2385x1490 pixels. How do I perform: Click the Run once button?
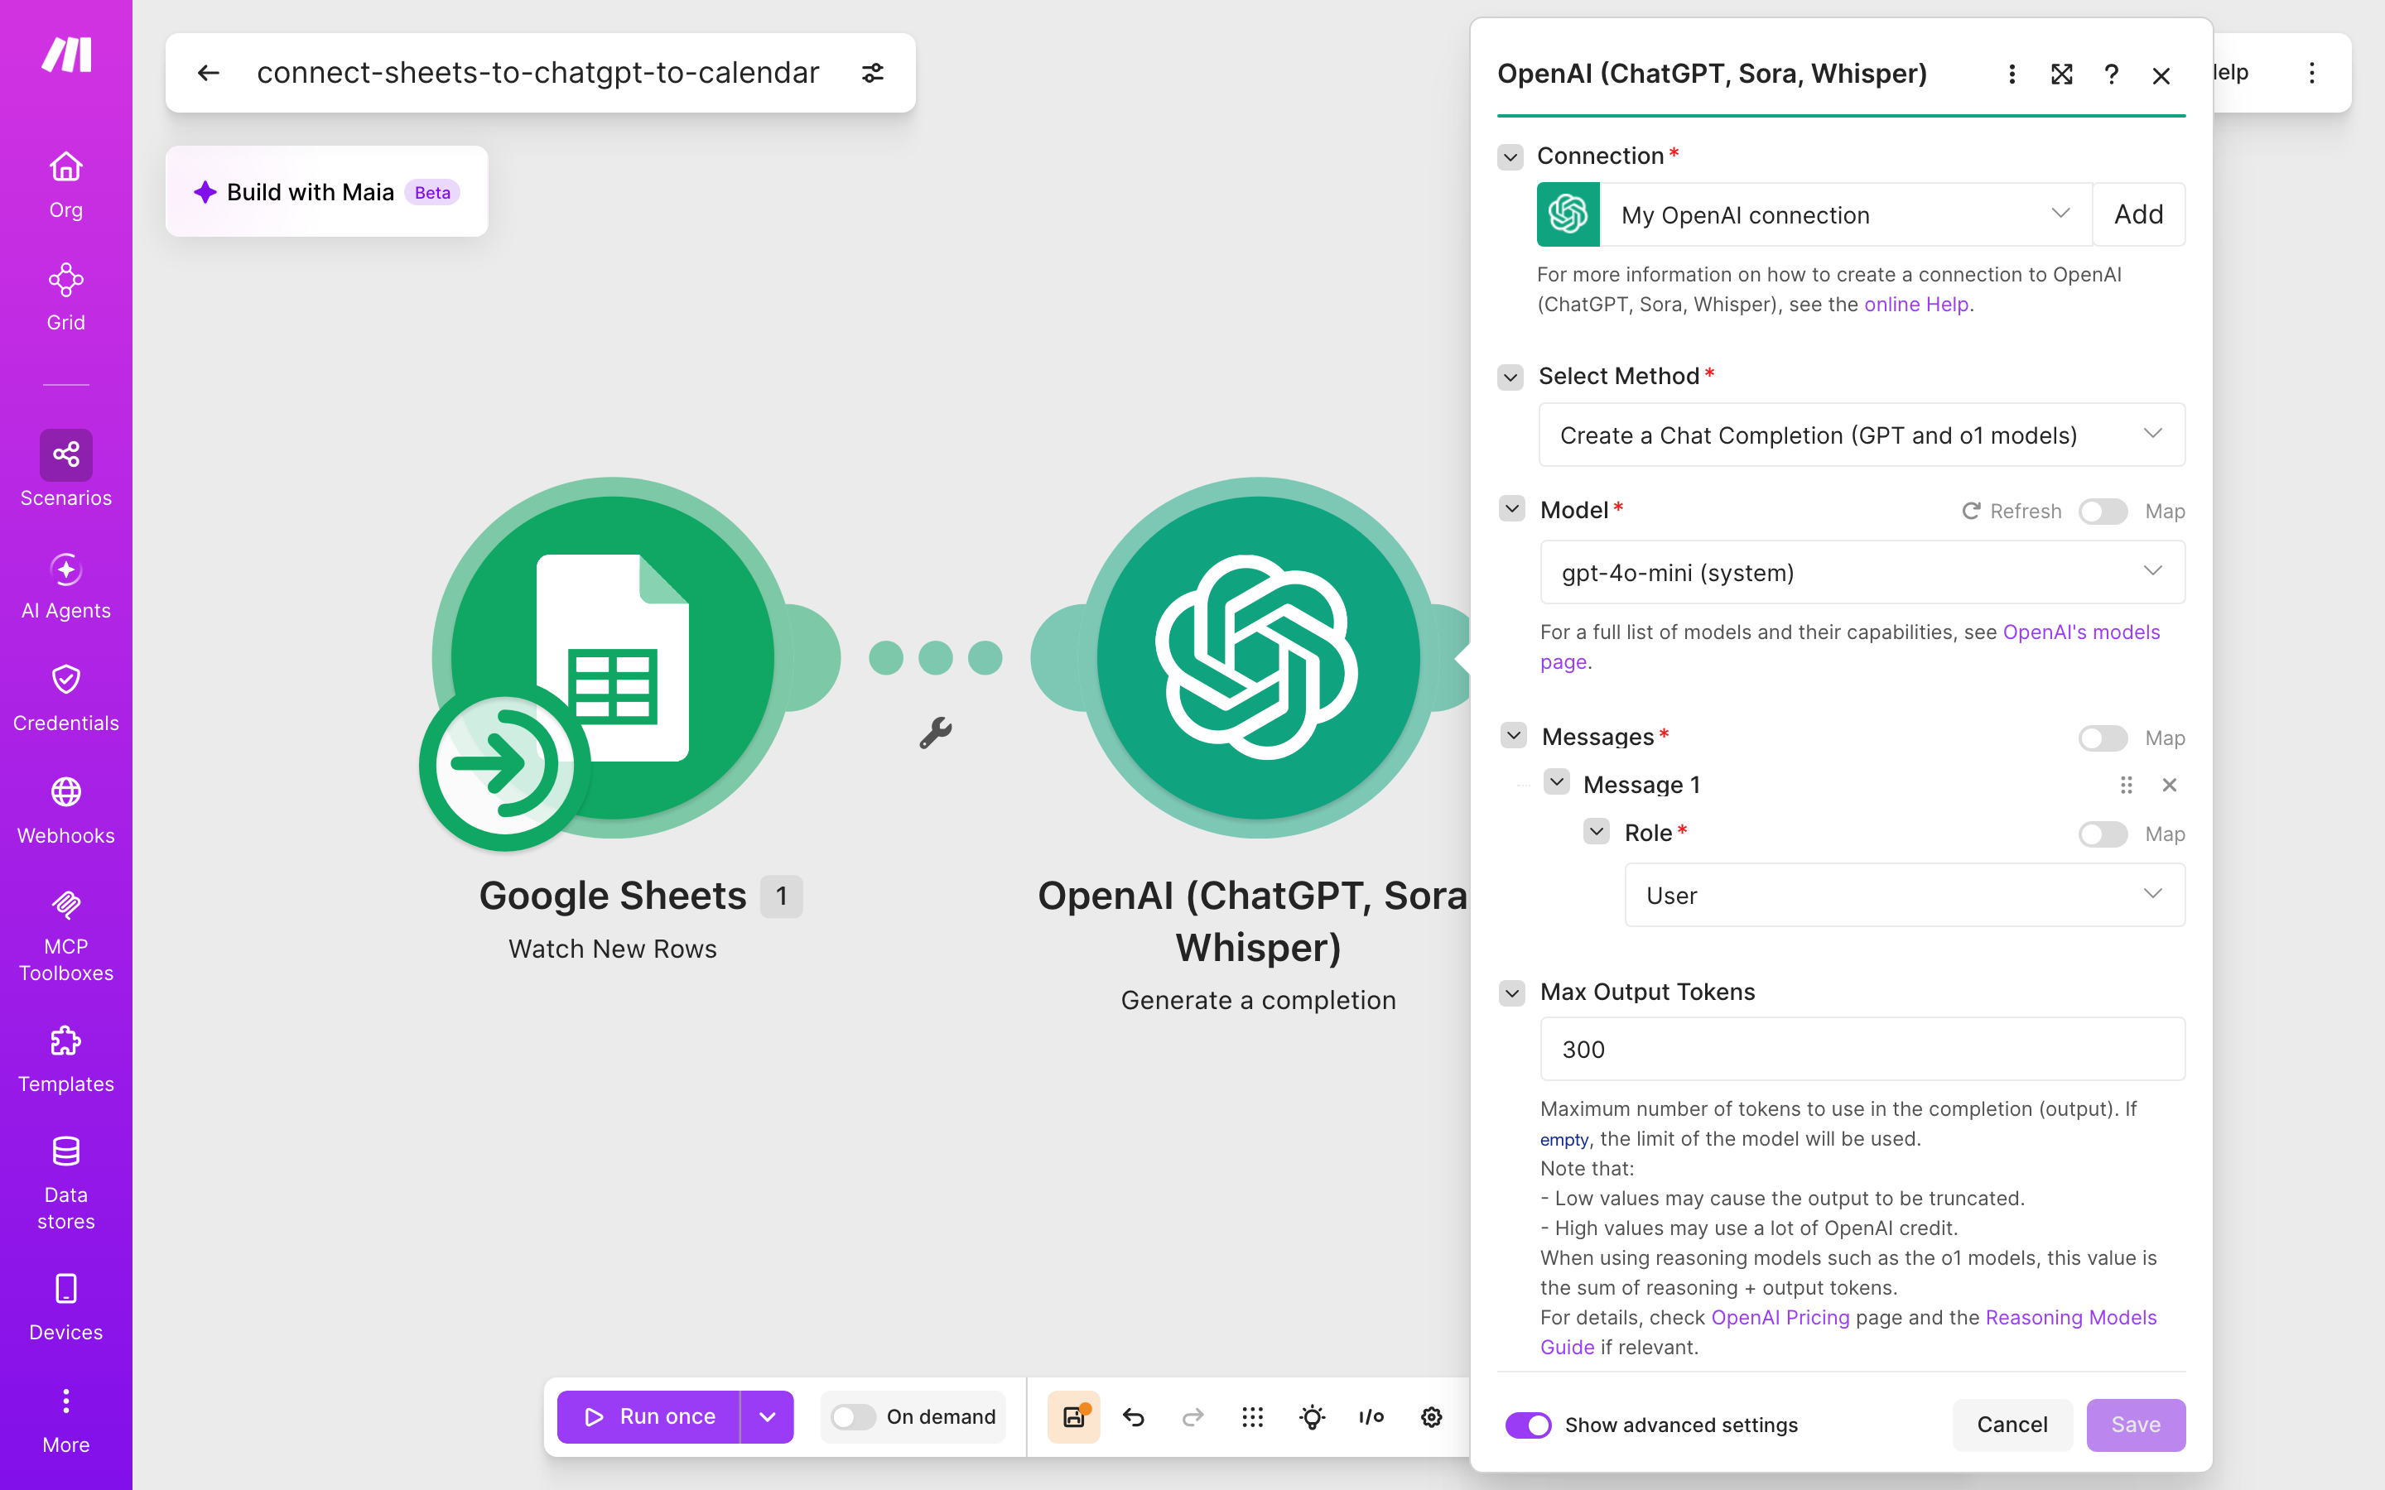pyautogui.click(x=648, y=1417)
